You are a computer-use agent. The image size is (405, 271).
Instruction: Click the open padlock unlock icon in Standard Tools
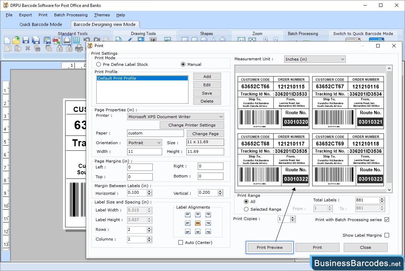click(69, 48)
